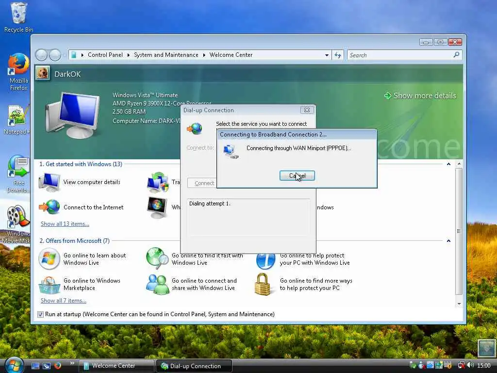Click the Welcome Center breadcrumb
Image resolution: width=497 pixels, height=373 pixels.
231,55
